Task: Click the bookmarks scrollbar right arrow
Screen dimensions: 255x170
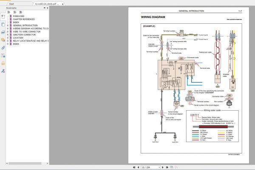Action: pos(47,163)
